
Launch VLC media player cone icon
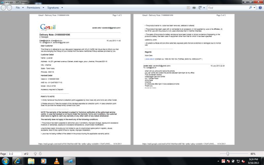pyautogui.click(x=57, y=161)
